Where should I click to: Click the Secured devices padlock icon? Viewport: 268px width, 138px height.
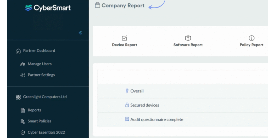pos(127,105)
